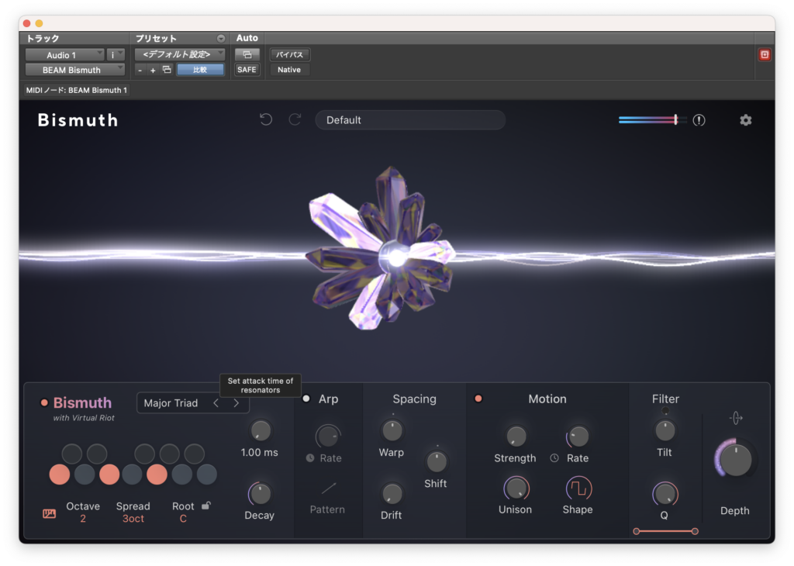The image size is (794, 566).
Task: Click the Unison knob
Action: tap(516, 488)
